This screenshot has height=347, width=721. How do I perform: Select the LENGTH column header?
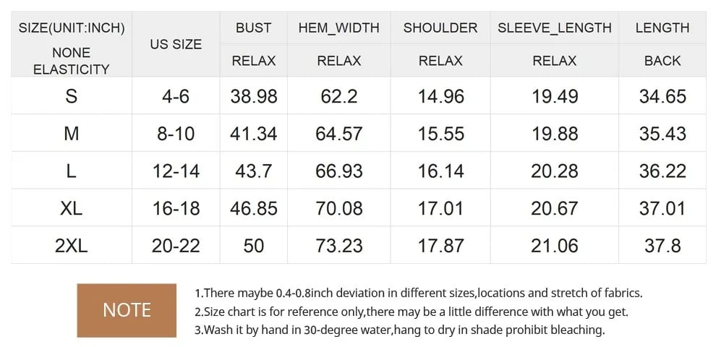point(662,28)
